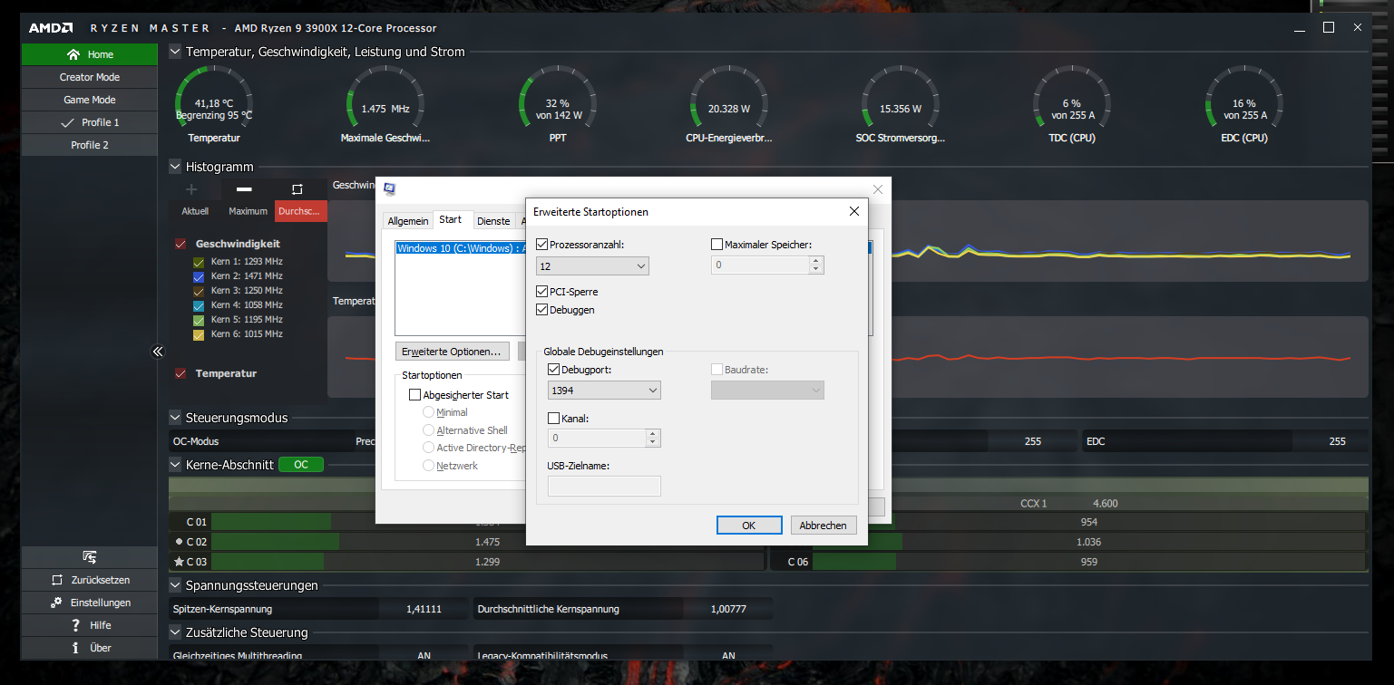This screenshot has width=1394, height=685.
Task: Click the dot icon next to C 02
Action: tap(179, 542)
